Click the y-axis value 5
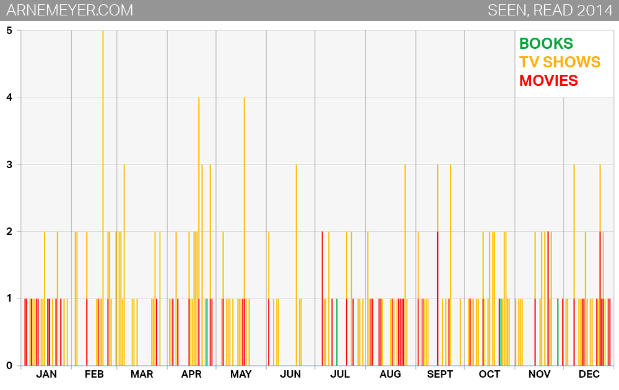The height and width of the screenshot is (390, 619). (9, 30)
